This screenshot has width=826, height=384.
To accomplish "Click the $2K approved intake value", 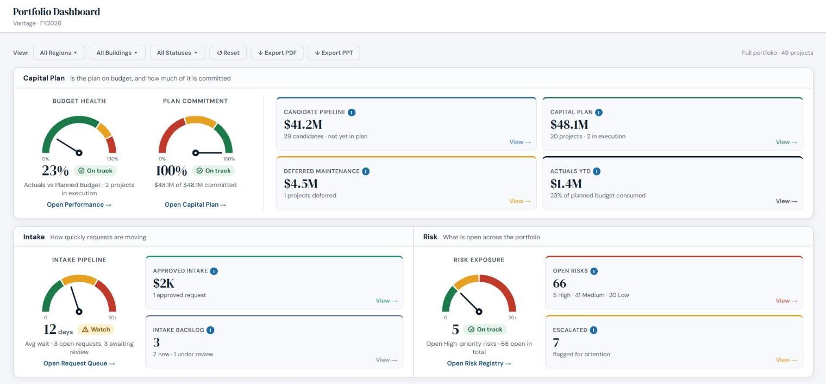I will coord(164,283).
